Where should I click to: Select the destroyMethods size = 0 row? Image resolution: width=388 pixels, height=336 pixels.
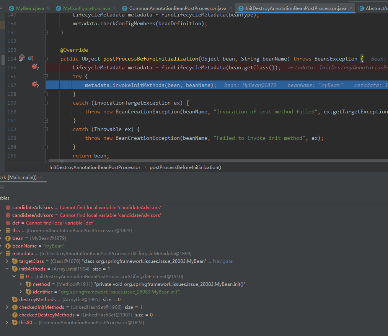[194, 300]
